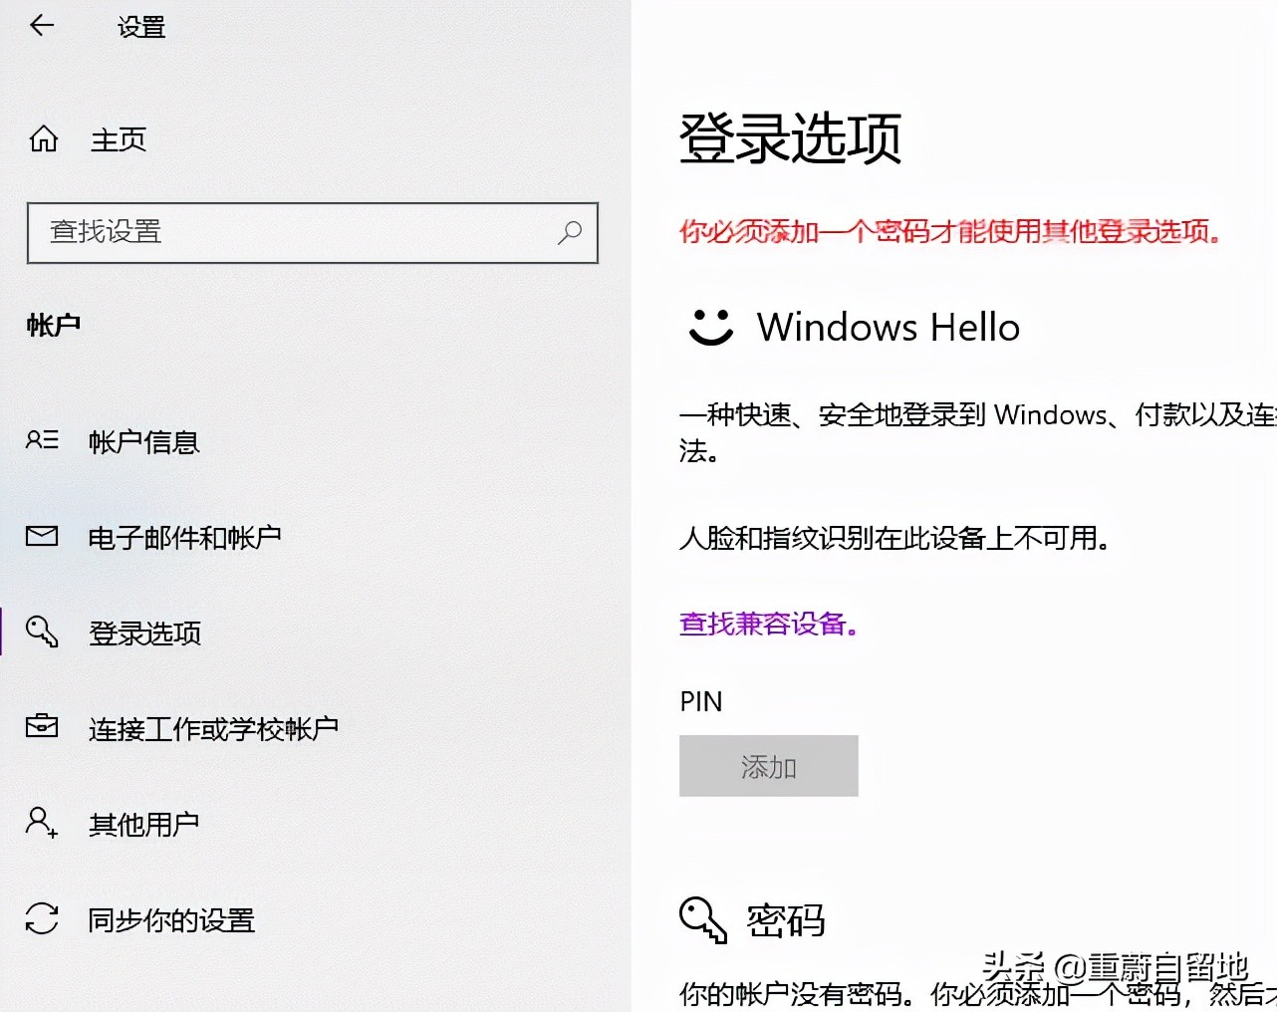The height and width of the screenshot is (1012, 1277).
Task: Click the back arrow in Settings
Action: click(x=41, y=26)
